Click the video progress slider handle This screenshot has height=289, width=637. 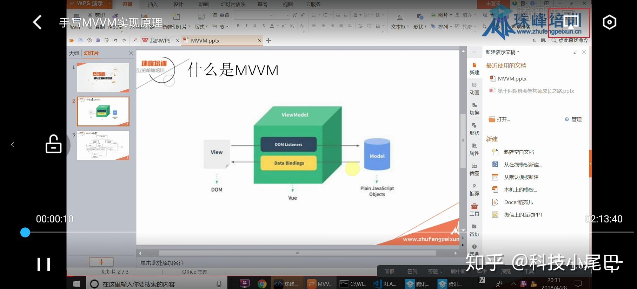coord(25,232)
